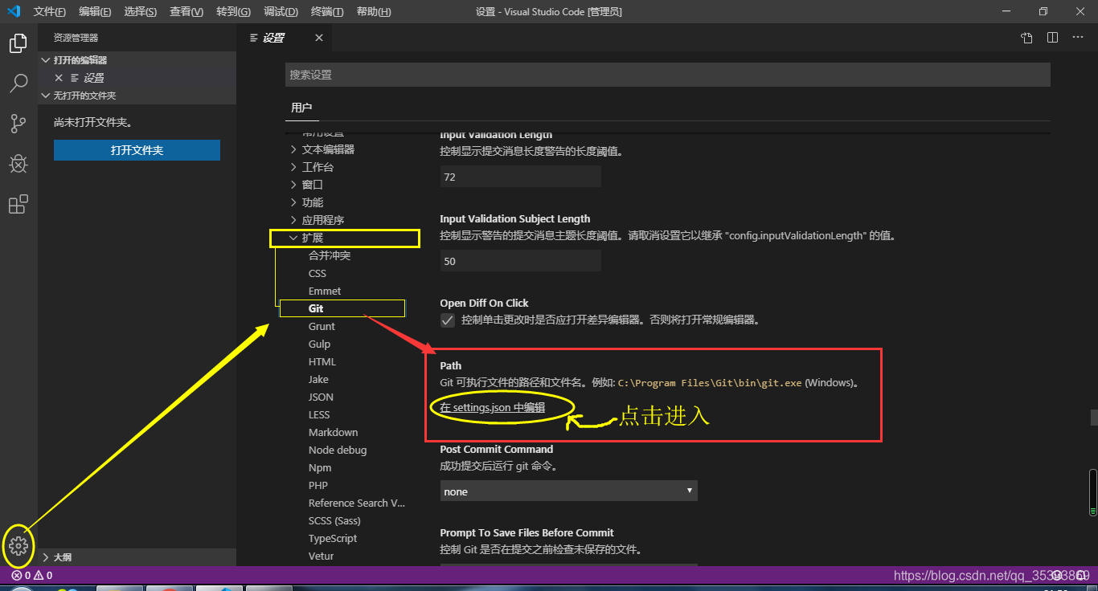The image size is (1098, 591).
Task: Click Input Validation Subject Length field 50
Action: (520, 261)
